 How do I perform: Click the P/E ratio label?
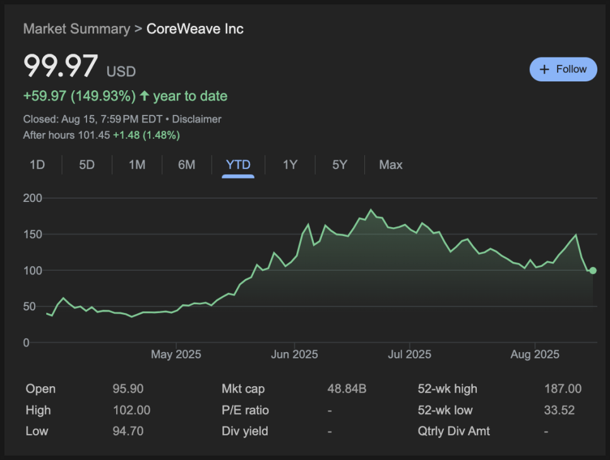pyautogui.click(x=245, y=410)
